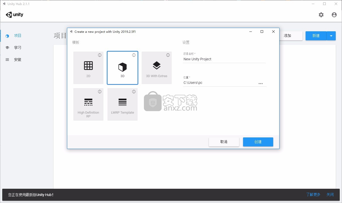Viewport: 342px width, 203px height.
Task: Minimize the new project dialog
Action: 250,32
